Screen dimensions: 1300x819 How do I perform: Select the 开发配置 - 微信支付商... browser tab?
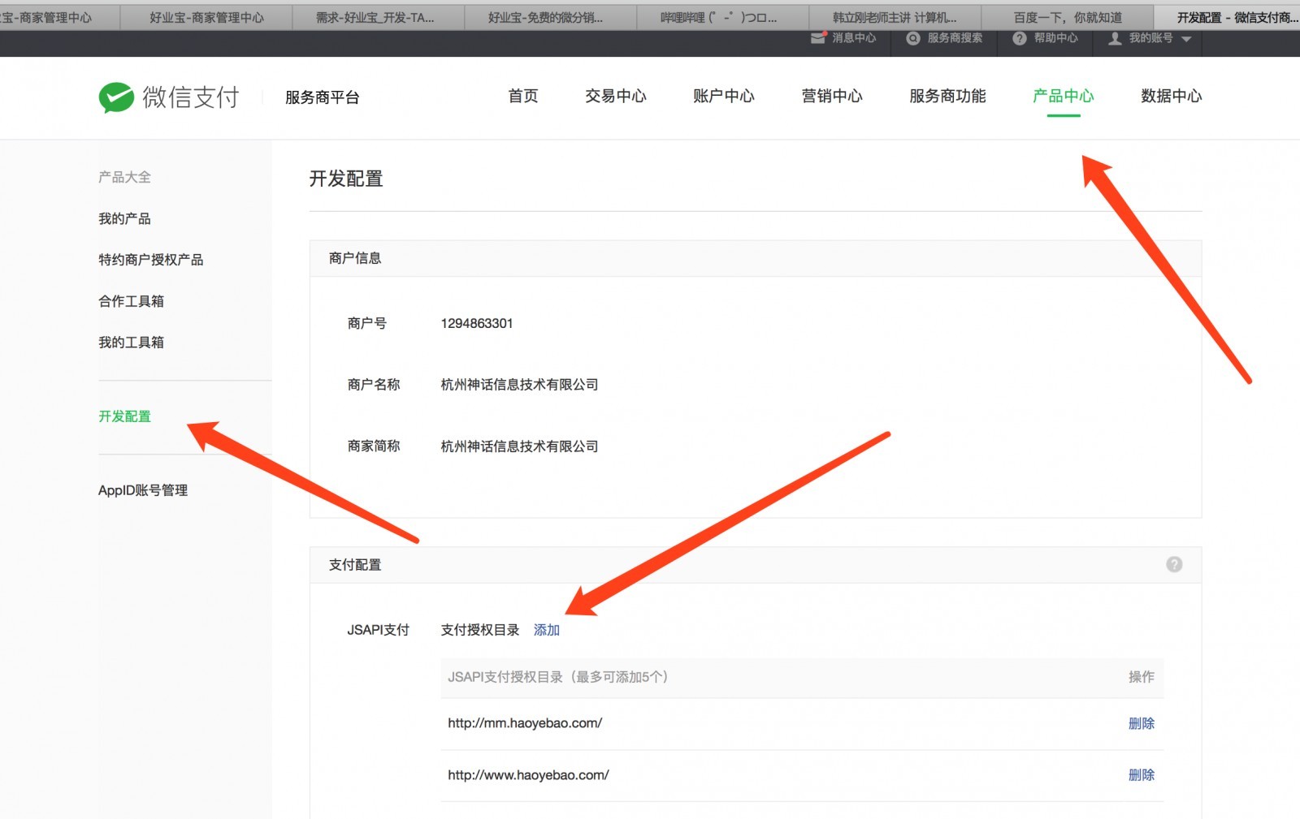pyautogui.click(x=1227, y=17)
